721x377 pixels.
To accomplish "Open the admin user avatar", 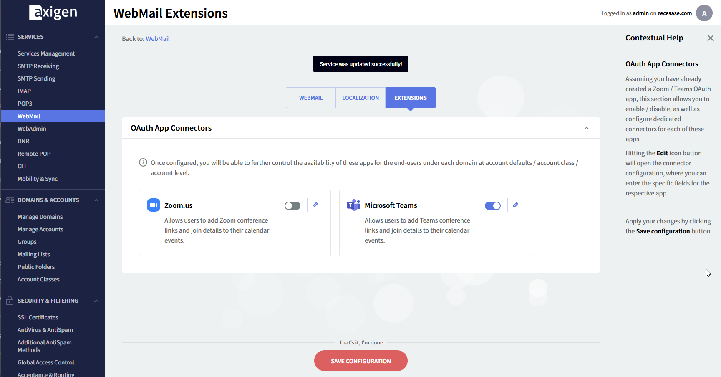I will click(704, 13).
